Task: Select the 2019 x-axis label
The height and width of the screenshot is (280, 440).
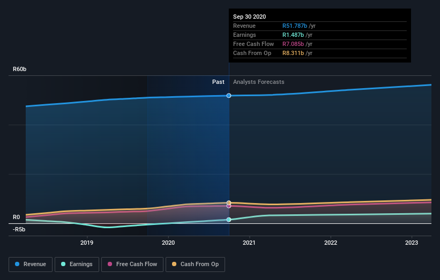Action: (87, 243)
